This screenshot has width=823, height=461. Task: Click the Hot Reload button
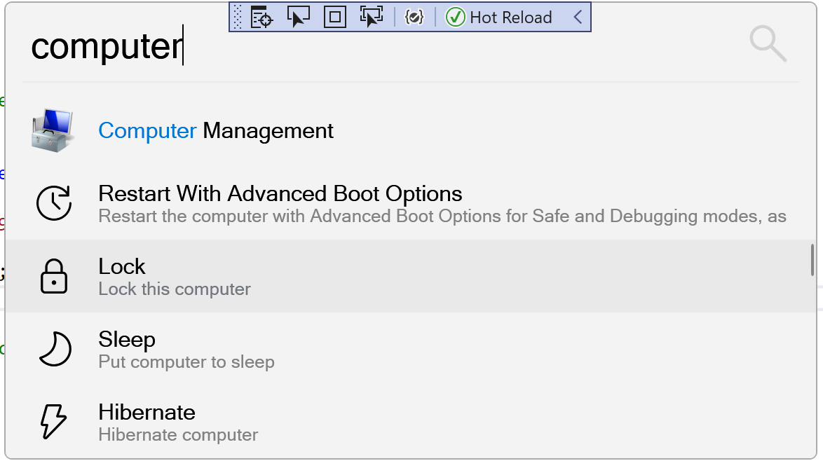pyautogui.click(x=499, y=18)
